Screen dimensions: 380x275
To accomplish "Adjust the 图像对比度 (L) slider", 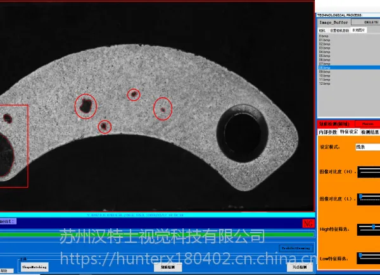I will coord(369,199).
